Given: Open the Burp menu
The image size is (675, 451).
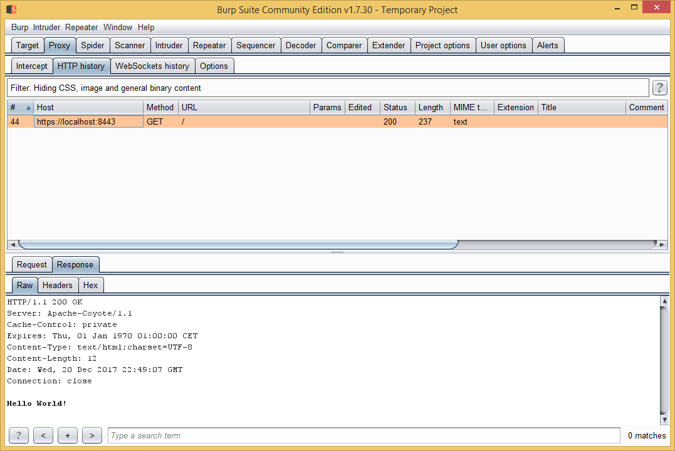Looking at the screenshot, I should coord(20,27).
